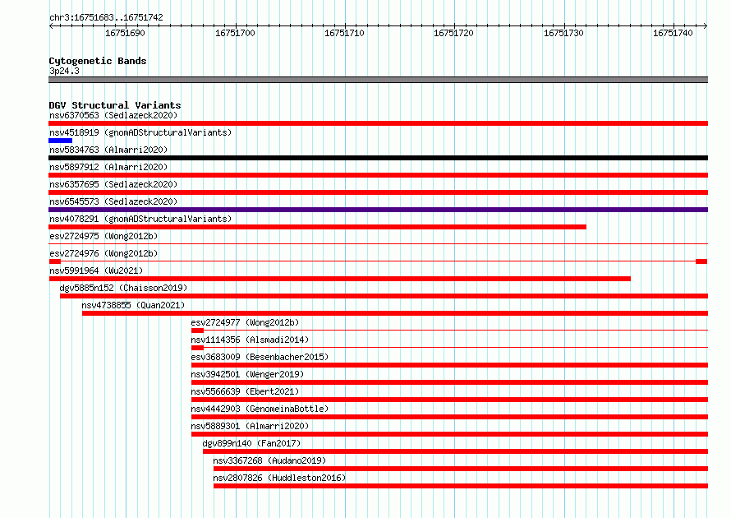Click the nsv1114356 (Alsmadi2014) label
The height and width of the screenshot is (518, 731).
(x=250, y=340)
